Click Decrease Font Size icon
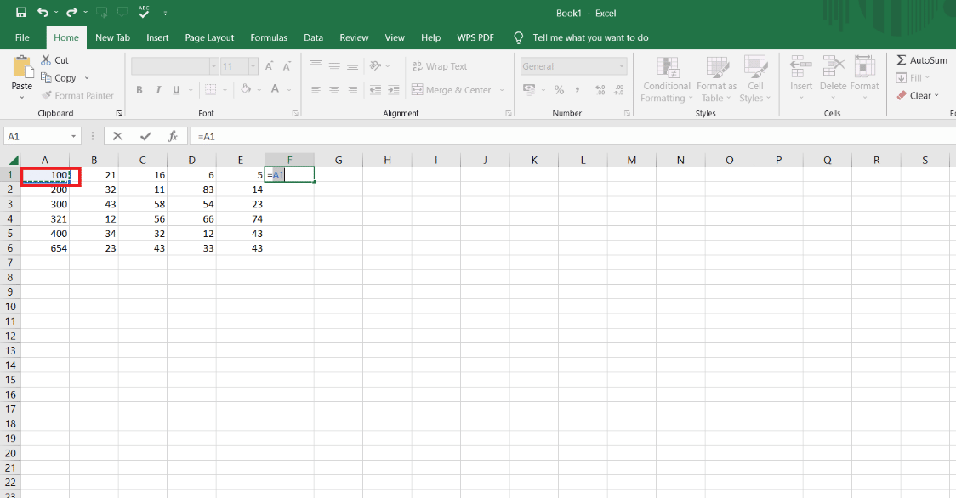Image resolution: width=956 pixels, height=498 pixels. [x=287, y=66]
